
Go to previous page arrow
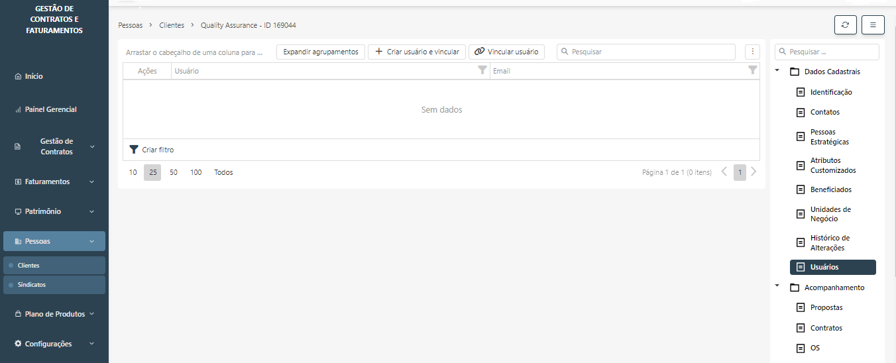point(724,172)
